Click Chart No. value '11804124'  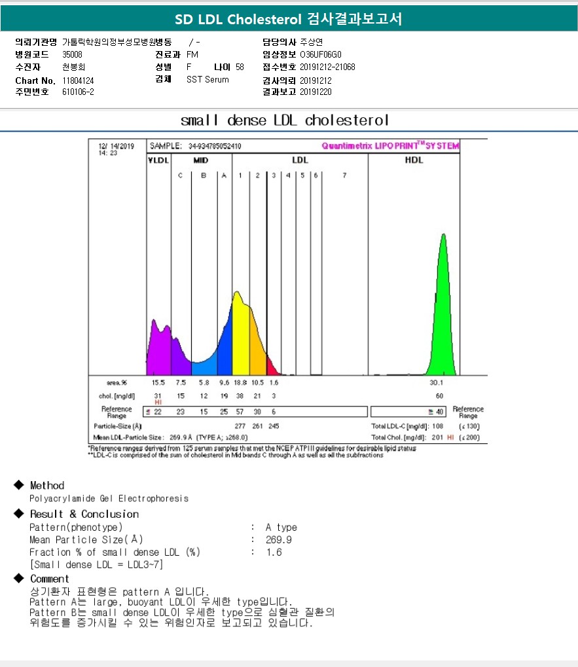(x=78, y=81)
